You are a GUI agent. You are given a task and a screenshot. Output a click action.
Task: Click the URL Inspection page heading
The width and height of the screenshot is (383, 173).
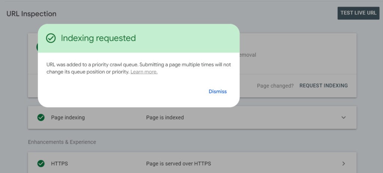pos(31,14)
